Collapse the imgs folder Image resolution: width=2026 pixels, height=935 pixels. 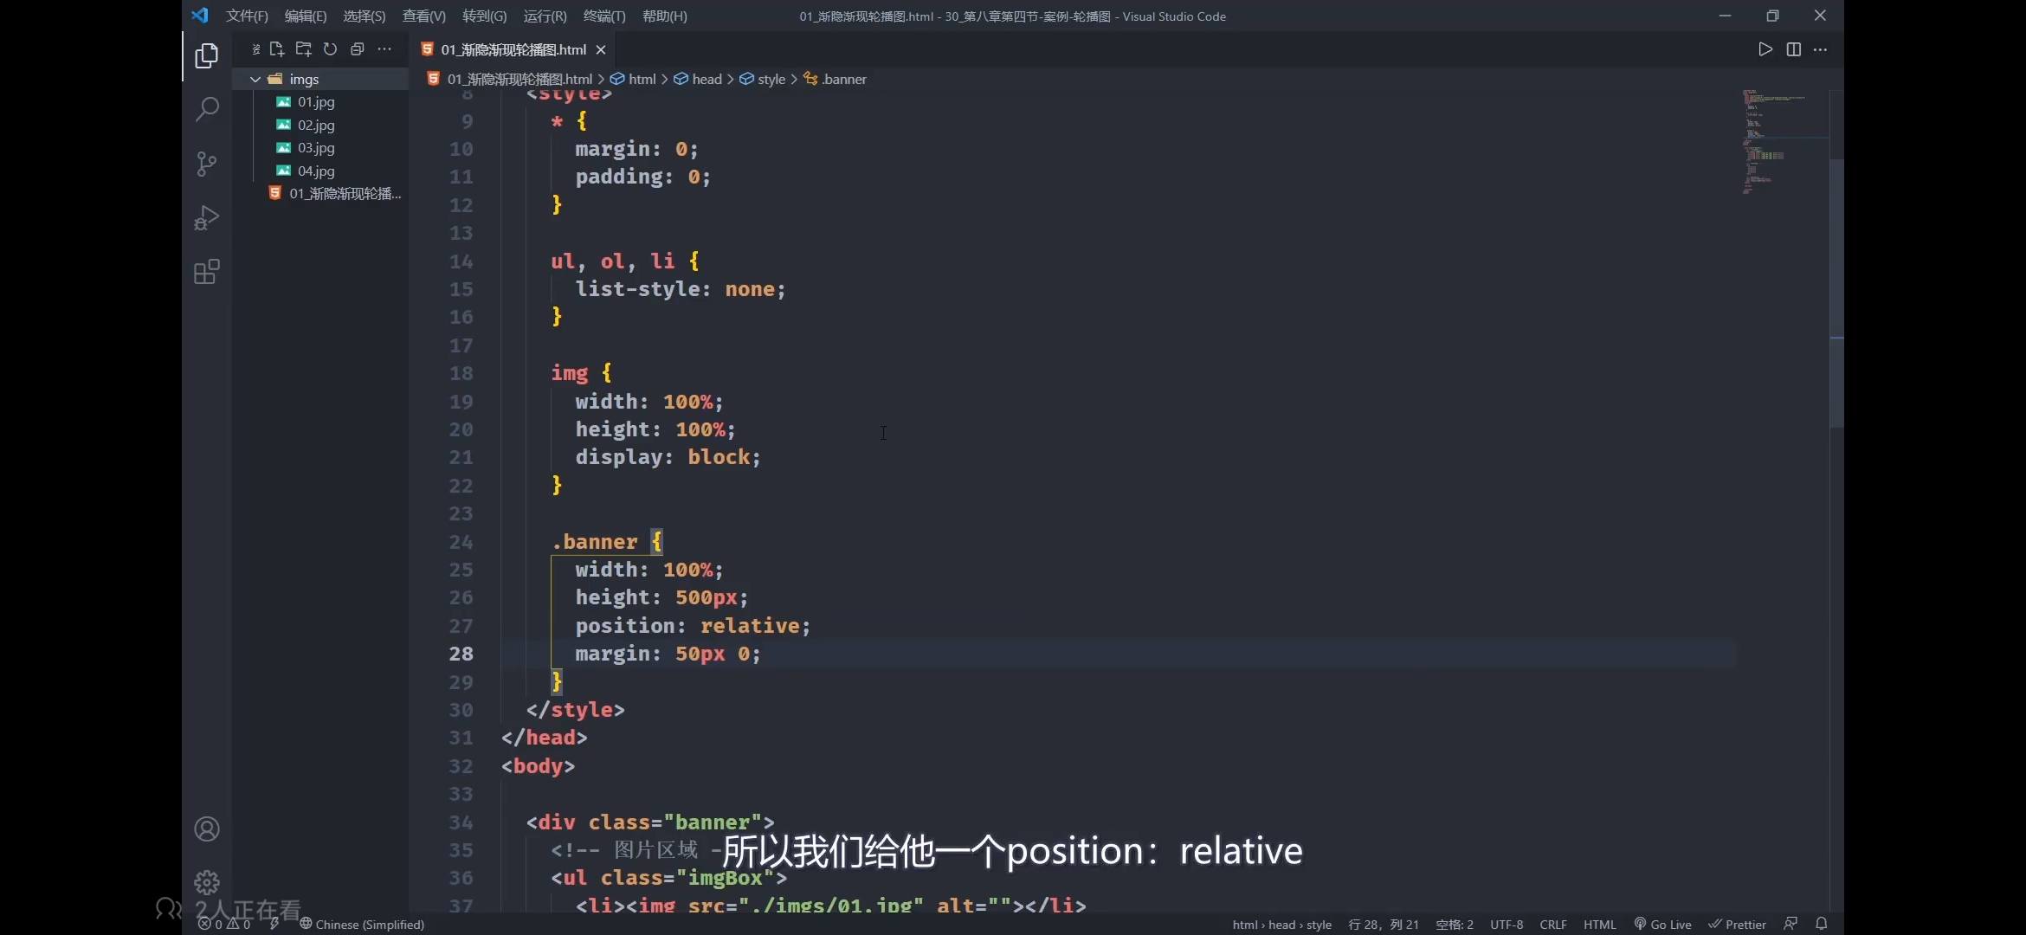tap(255, 79)
